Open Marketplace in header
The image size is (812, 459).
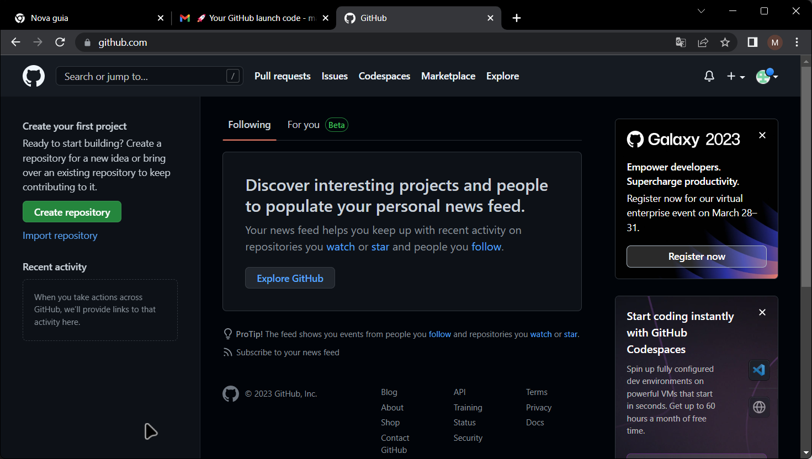click(448, 76)
